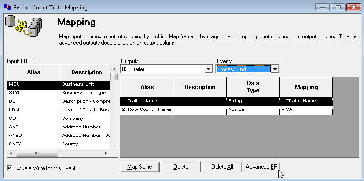The image size is (364, 181).
Task: Minimize the Mapping window
Action: coord(322,8)
